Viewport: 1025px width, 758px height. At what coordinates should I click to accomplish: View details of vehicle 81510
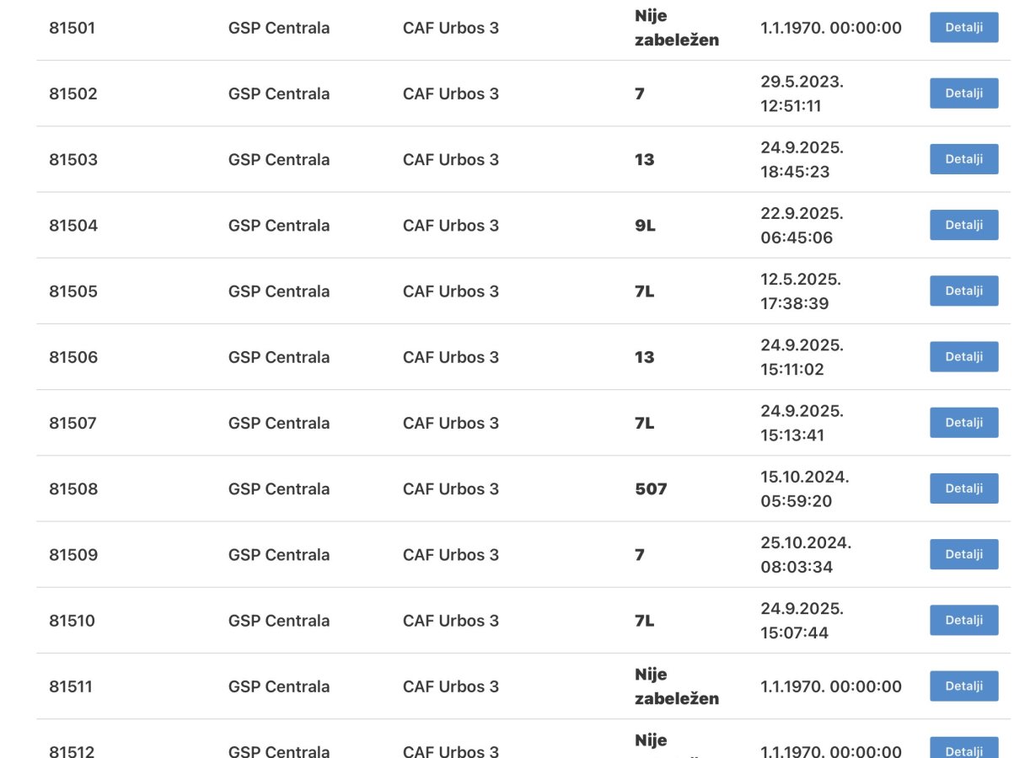(963, 620)
